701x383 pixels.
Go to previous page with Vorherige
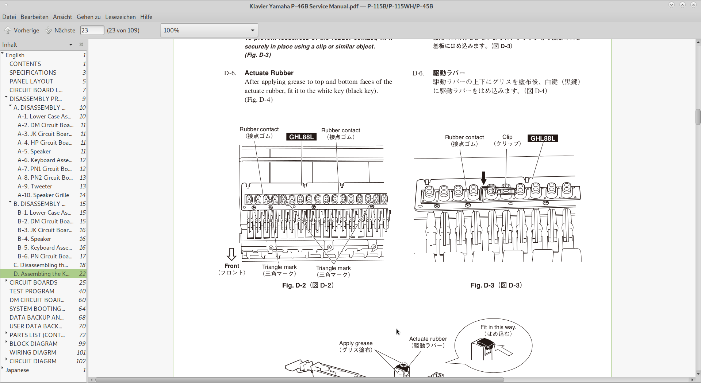pos(22,30)
